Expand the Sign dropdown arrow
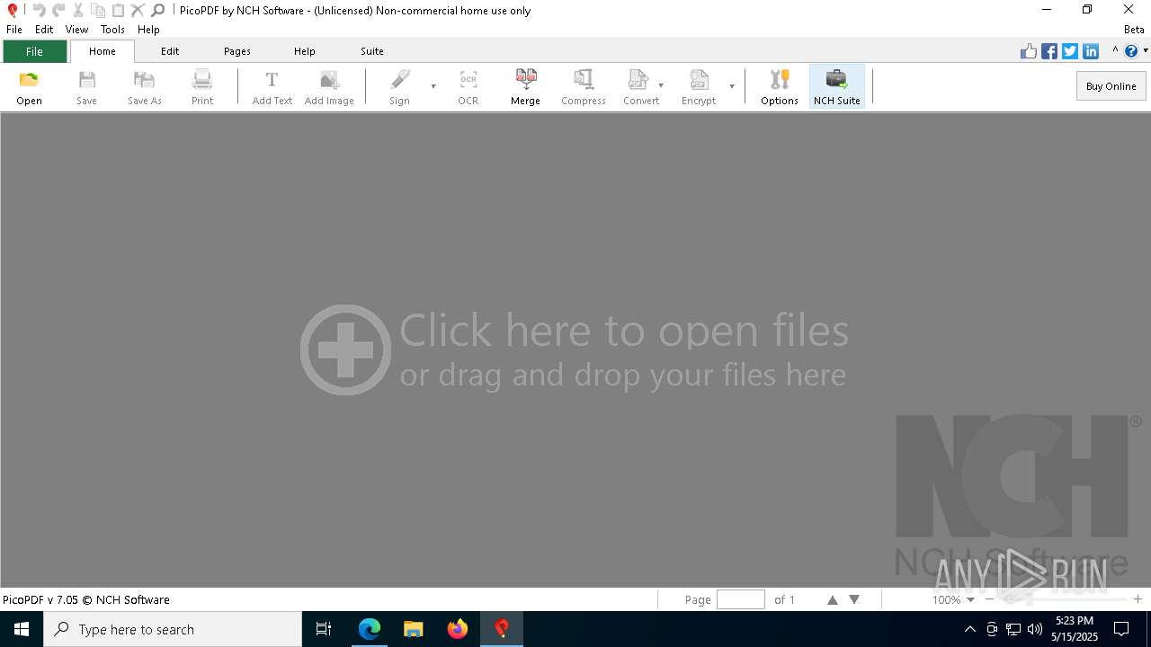 tap(433, 86)
